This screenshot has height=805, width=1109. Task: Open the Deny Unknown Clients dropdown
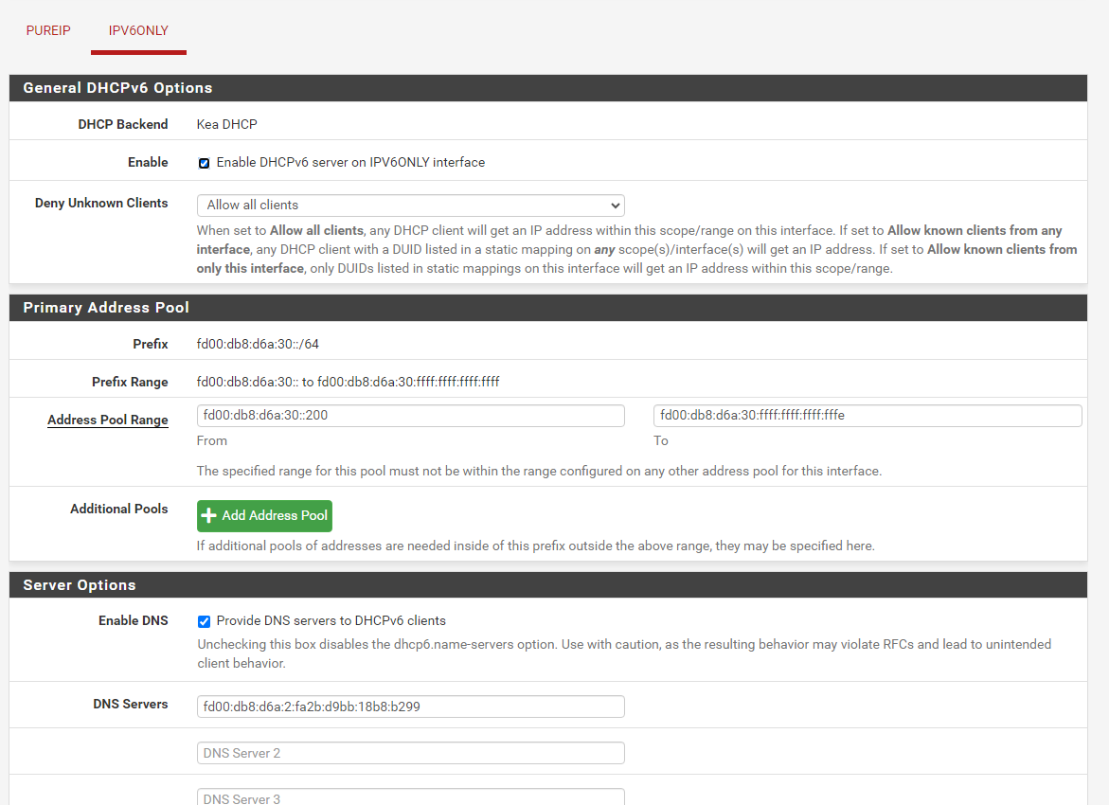pos(411,206)
